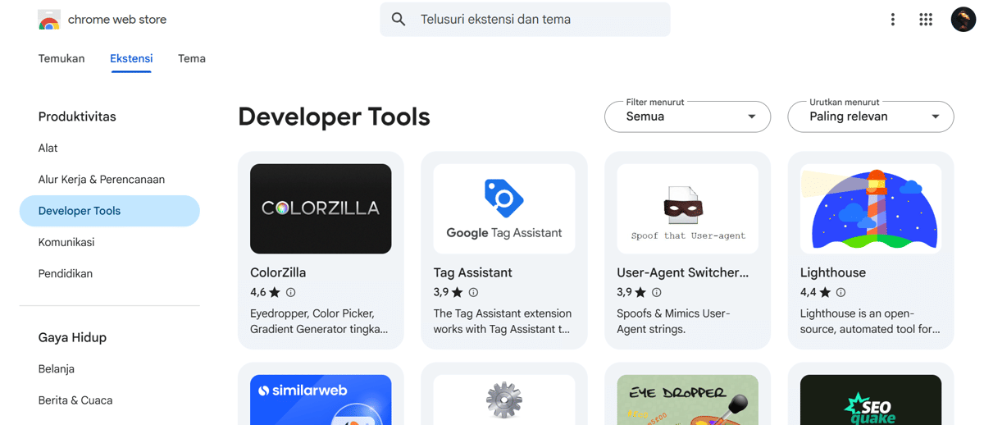Click the ColorZilla 4,6 star rating
This screenshot has height=425, width=984.
(265, 292)
